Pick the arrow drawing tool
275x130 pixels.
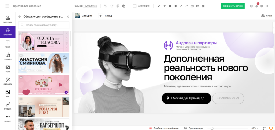(x=187, y=6)
